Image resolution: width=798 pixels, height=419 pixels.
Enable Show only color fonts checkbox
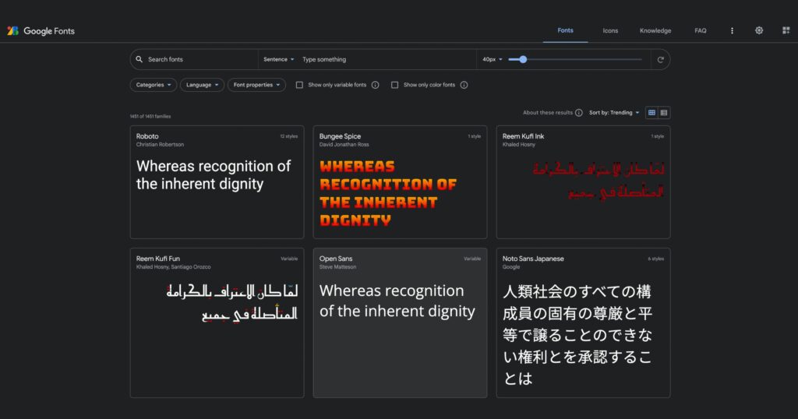[394, 85]
